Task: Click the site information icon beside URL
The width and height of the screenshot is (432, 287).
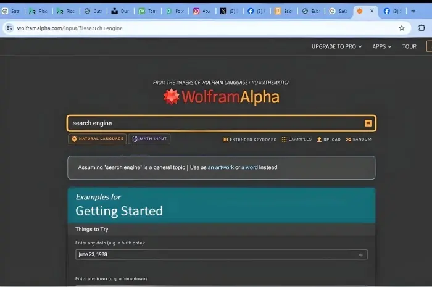Action: coord(9,28)
